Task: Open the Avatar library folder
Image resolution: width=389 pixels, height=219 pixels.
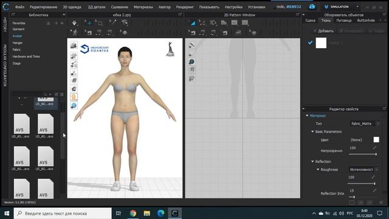Action: tap(17, 36)
